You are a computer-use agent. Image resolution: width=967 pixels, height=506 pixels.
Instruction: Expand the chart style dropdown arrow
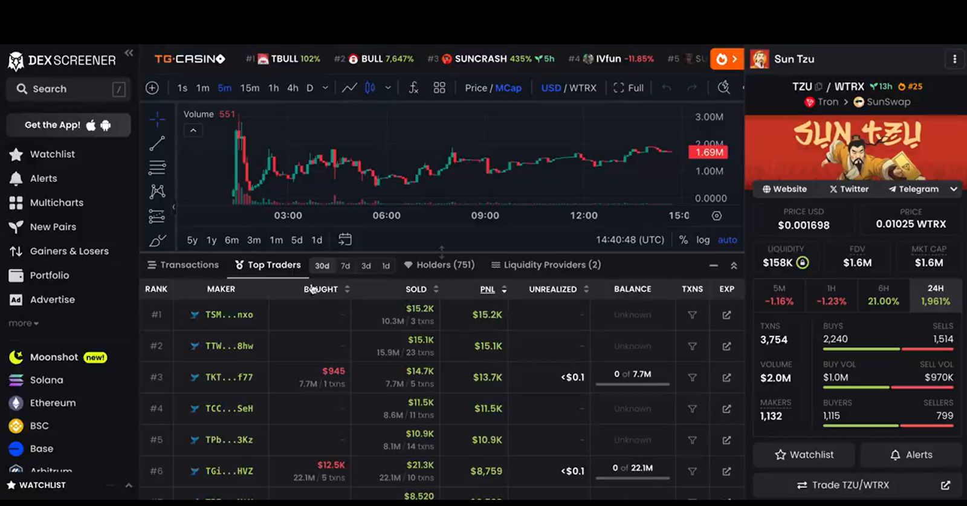pos(388,88)
